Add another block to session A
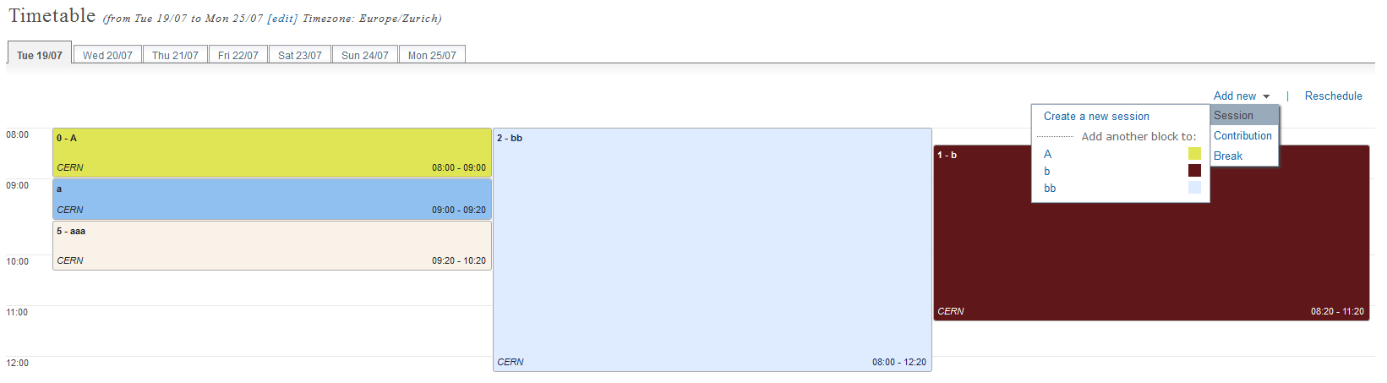Viewport: 1387px width, 383px height. 1047,154
